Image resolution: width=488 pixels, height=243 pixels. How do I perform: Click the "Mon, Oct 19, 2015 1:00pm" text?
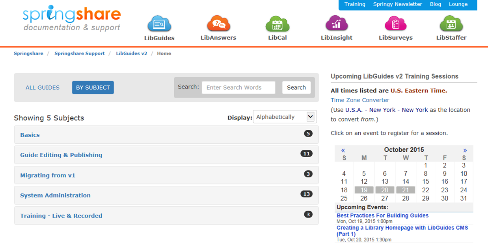click(x=365, y=221)
